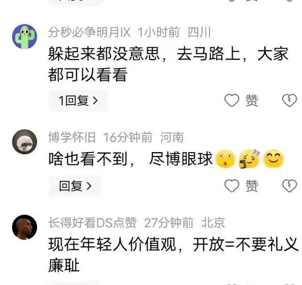Toggle 赞 label on 分秒必争明月IX comment
302x285 pixels.
(252, 100)
